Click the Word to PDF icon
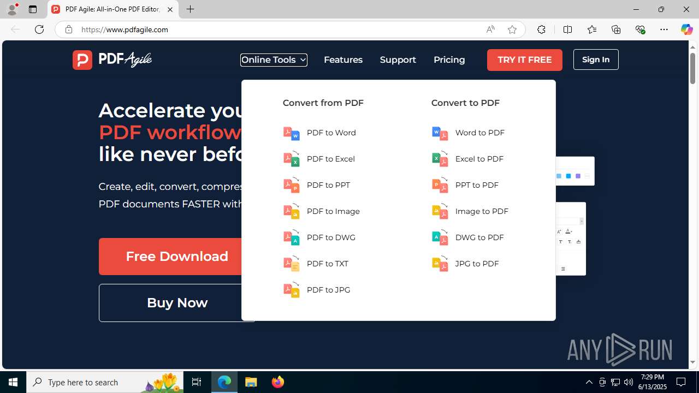The width and height of the screenshot is (699, 393). pos(440,133)
